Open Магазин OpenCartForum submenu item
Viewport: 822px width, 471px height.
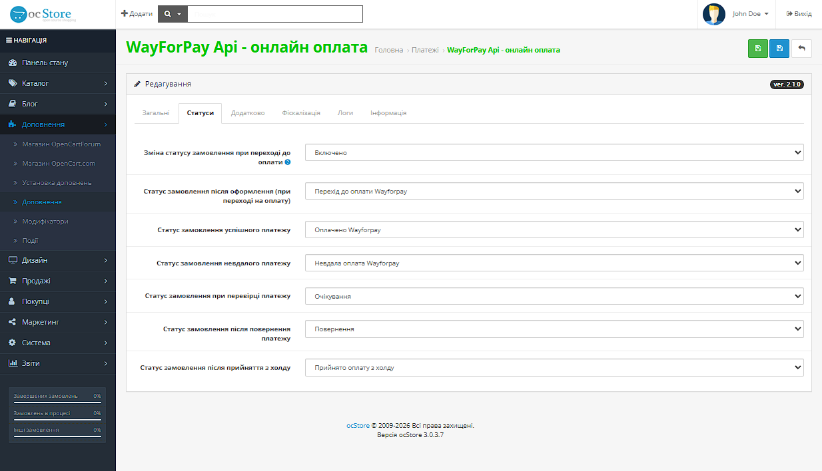click(x=57, y=144)
